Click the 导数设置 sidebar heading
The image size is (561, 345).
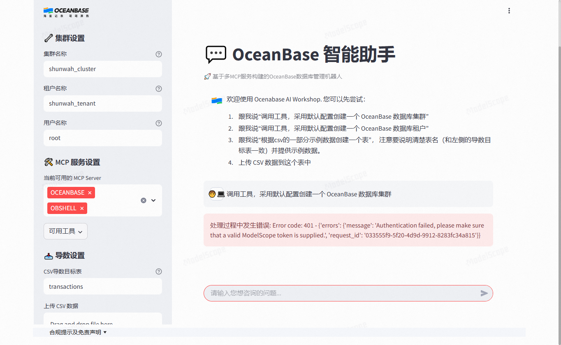pos(64,255)
